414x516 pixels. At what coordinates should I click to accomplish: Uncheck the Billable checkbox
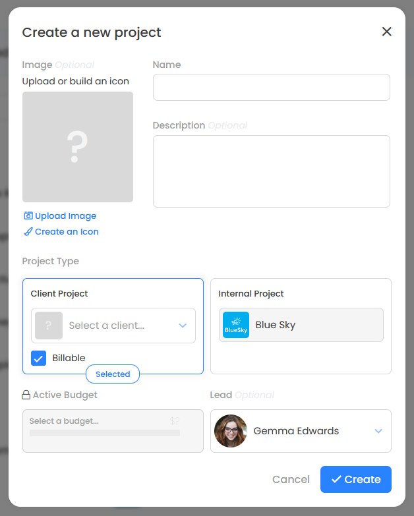(39, 358)
